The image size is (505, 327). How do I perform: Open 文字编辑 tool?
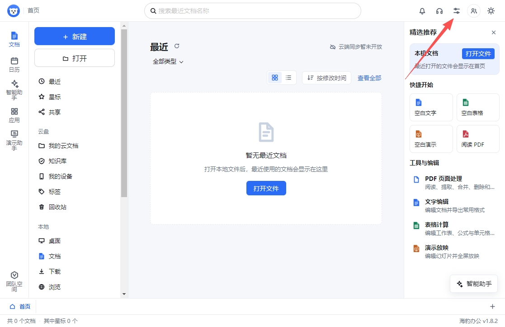(x=454, y=206)
